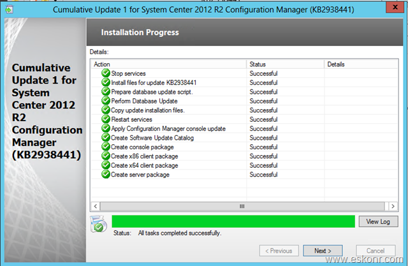Viewport: 408px width, 266px height.
Task: Select the Apply Configuration Manager console update row
Action: (244, 129)
